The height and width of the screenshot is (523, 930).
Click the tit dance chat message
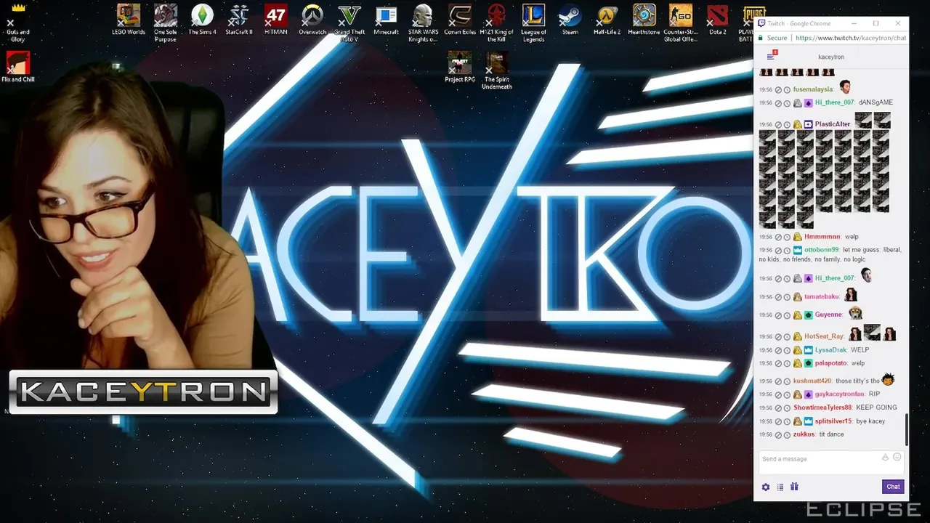tap(831, 434)
